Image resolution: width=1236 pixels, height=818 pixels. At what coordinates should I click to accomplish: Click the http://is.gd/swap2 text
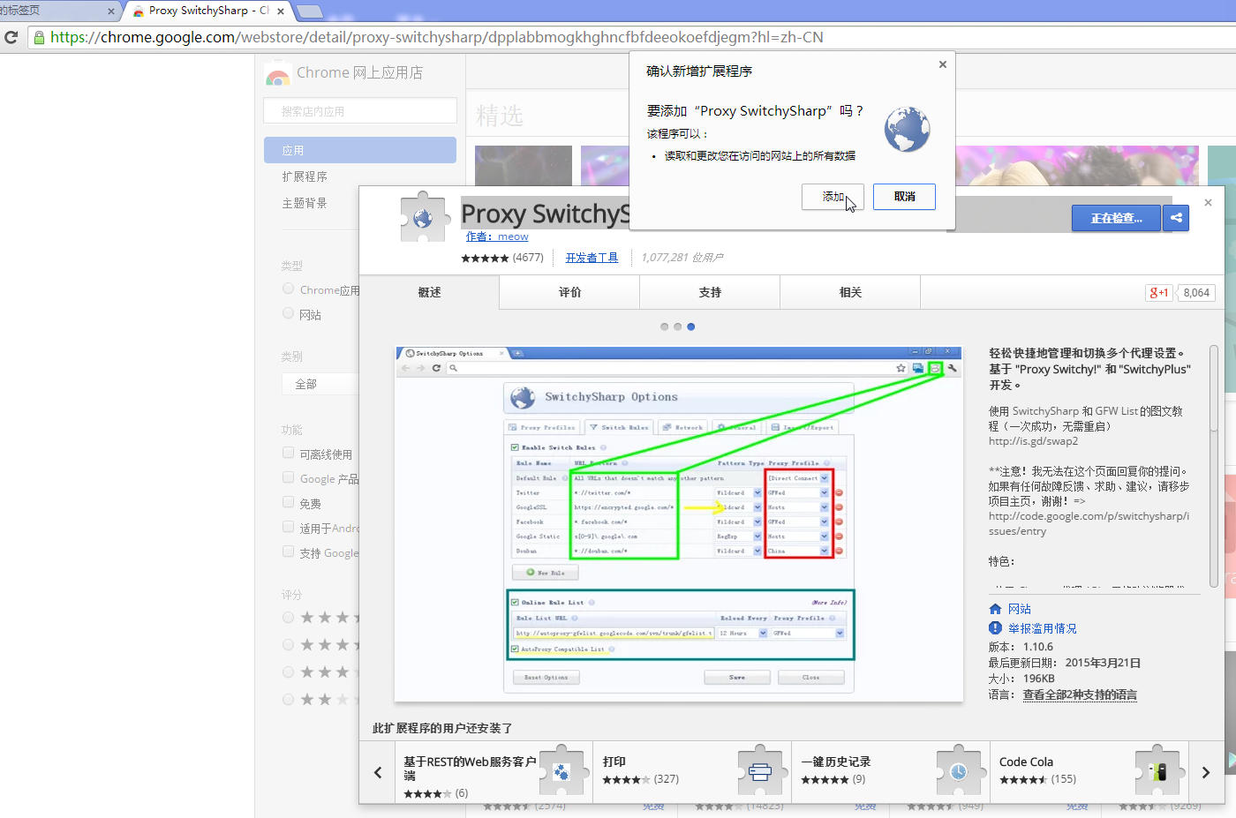[1033, 441]
